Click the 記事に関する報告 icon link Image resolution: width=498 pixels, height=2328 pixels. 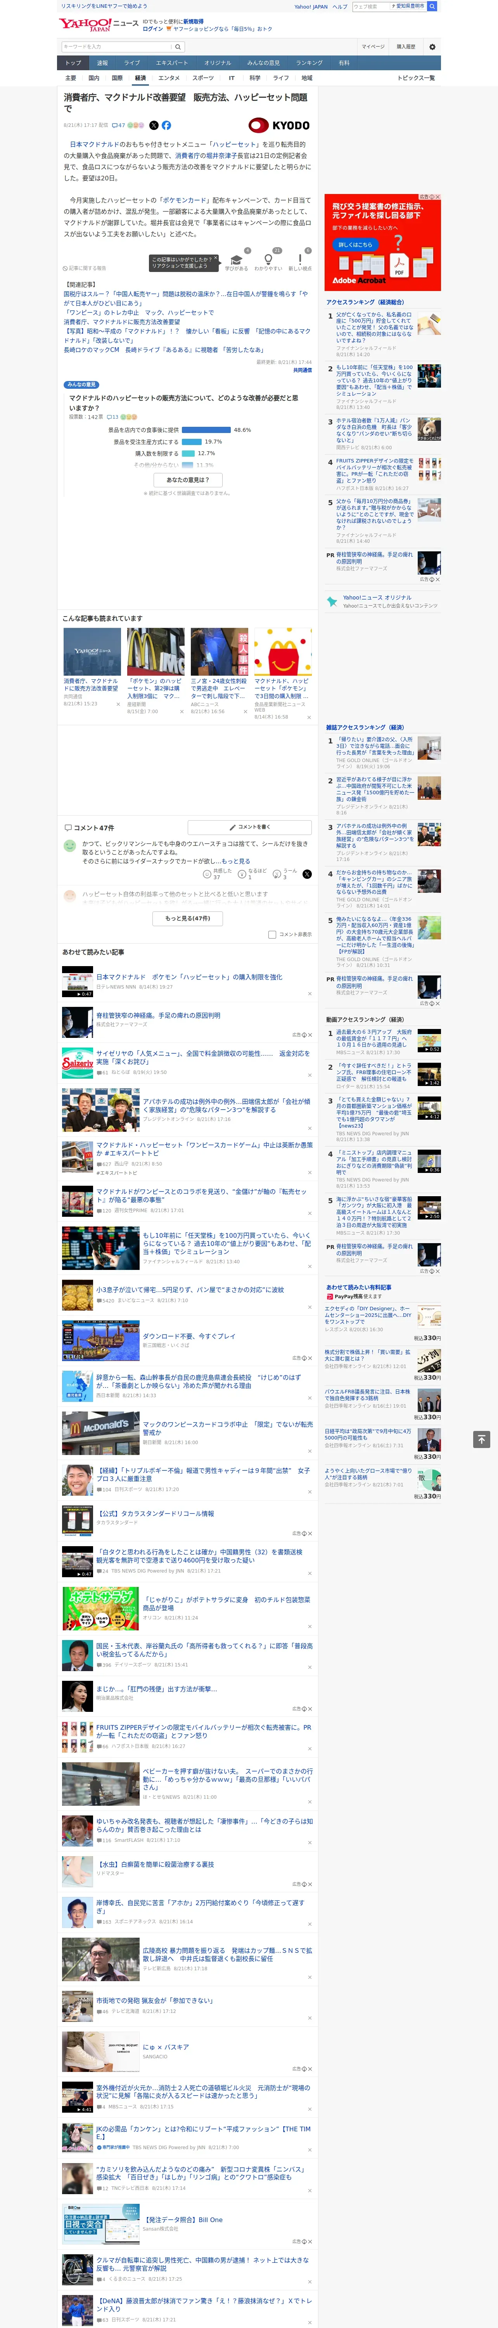[x=85, y=268]
